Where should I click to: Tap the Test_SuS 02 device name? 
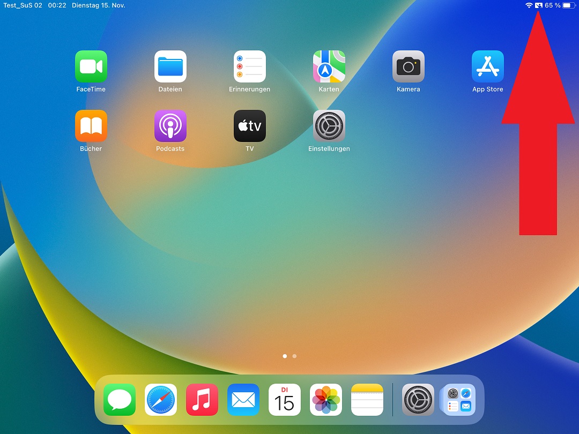(x=23, y=5)
